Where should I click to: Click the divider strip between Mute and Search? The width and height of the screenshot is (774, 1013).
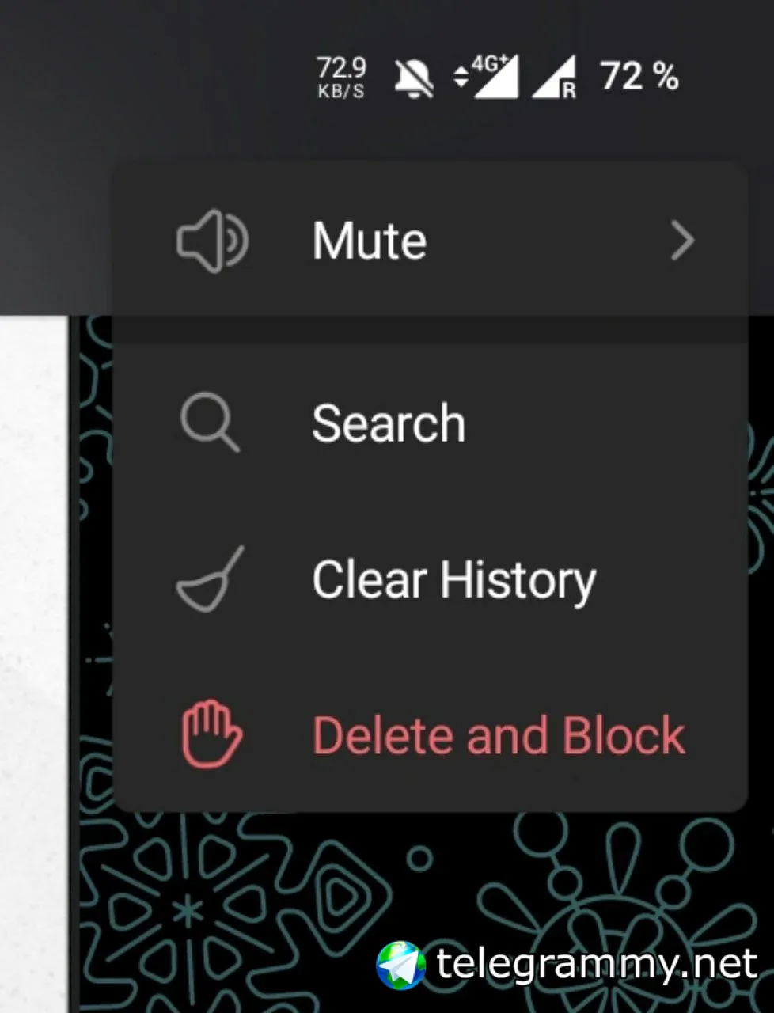click(x=430, y=331)
